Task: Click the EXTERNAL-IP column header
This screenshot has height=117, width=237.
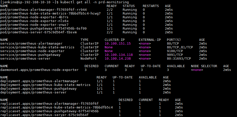Action: (150, 40)
